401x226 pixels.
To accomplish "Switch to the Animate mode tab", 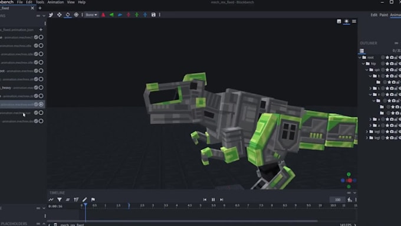I will coord(395,15).
